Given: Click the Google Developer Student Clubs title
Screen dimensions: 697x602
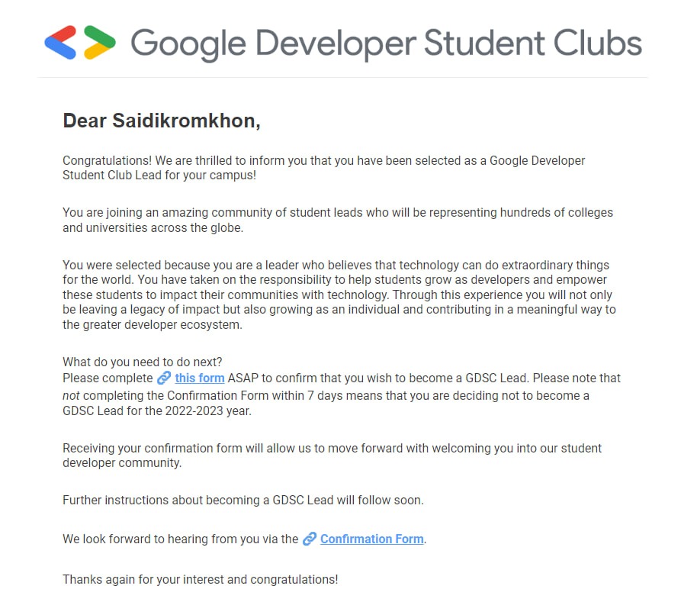Looking at the screenshot, I should [386, 43].
